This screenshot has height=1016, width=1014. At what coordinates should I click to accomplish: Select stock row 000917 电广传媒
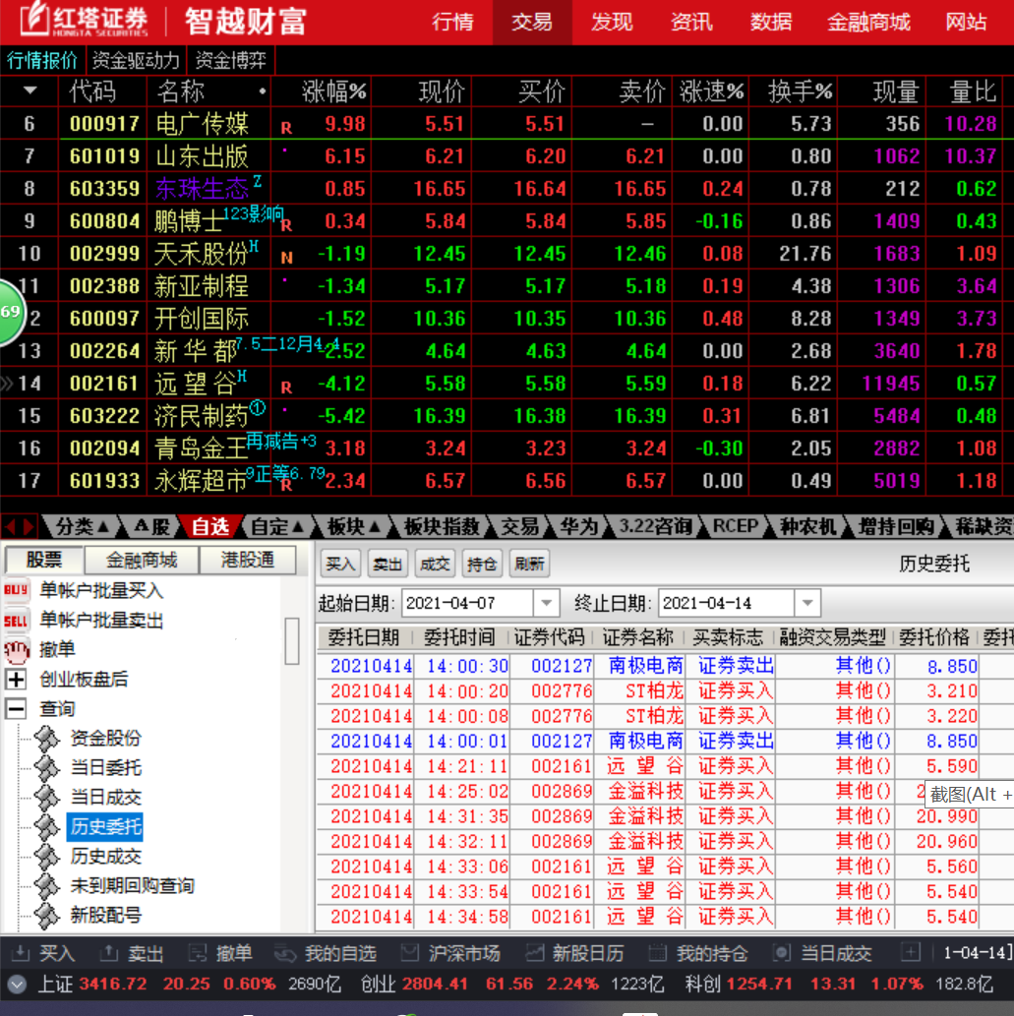[x=507, y=123]
